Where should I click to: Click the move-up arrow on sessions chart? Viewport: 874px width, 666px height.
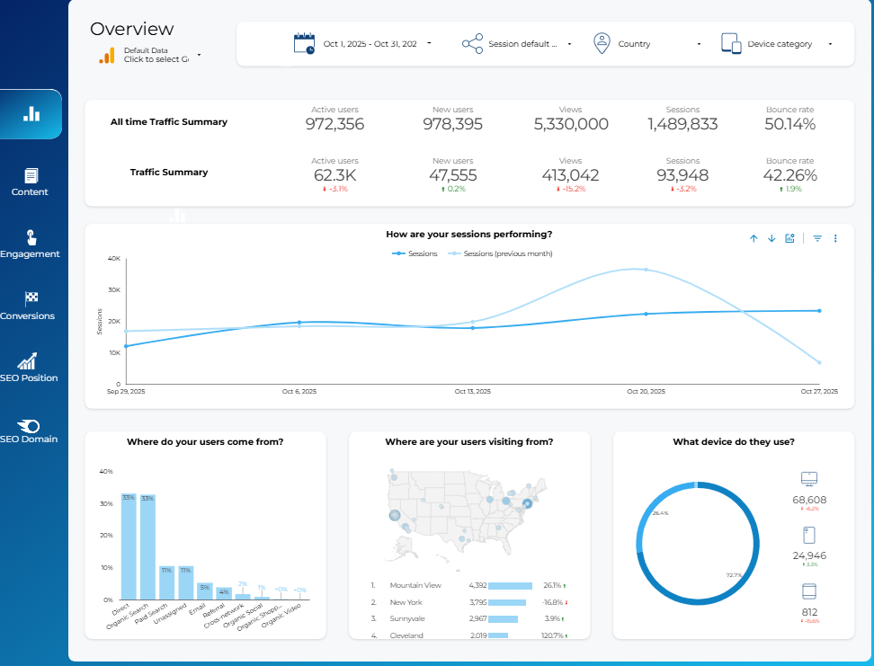click(754, 238)
